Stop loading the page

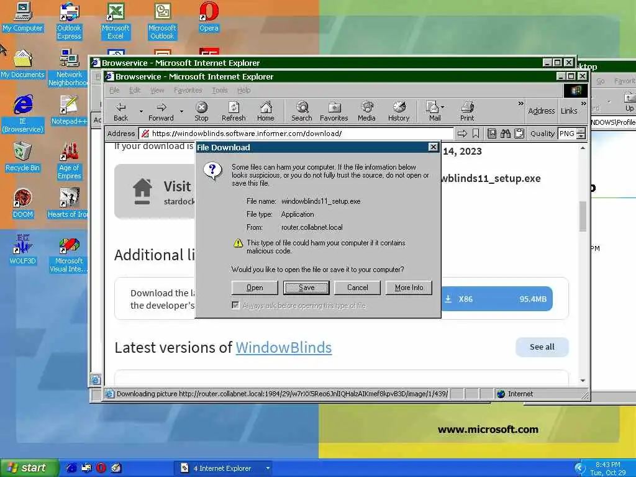click(201, 111)
